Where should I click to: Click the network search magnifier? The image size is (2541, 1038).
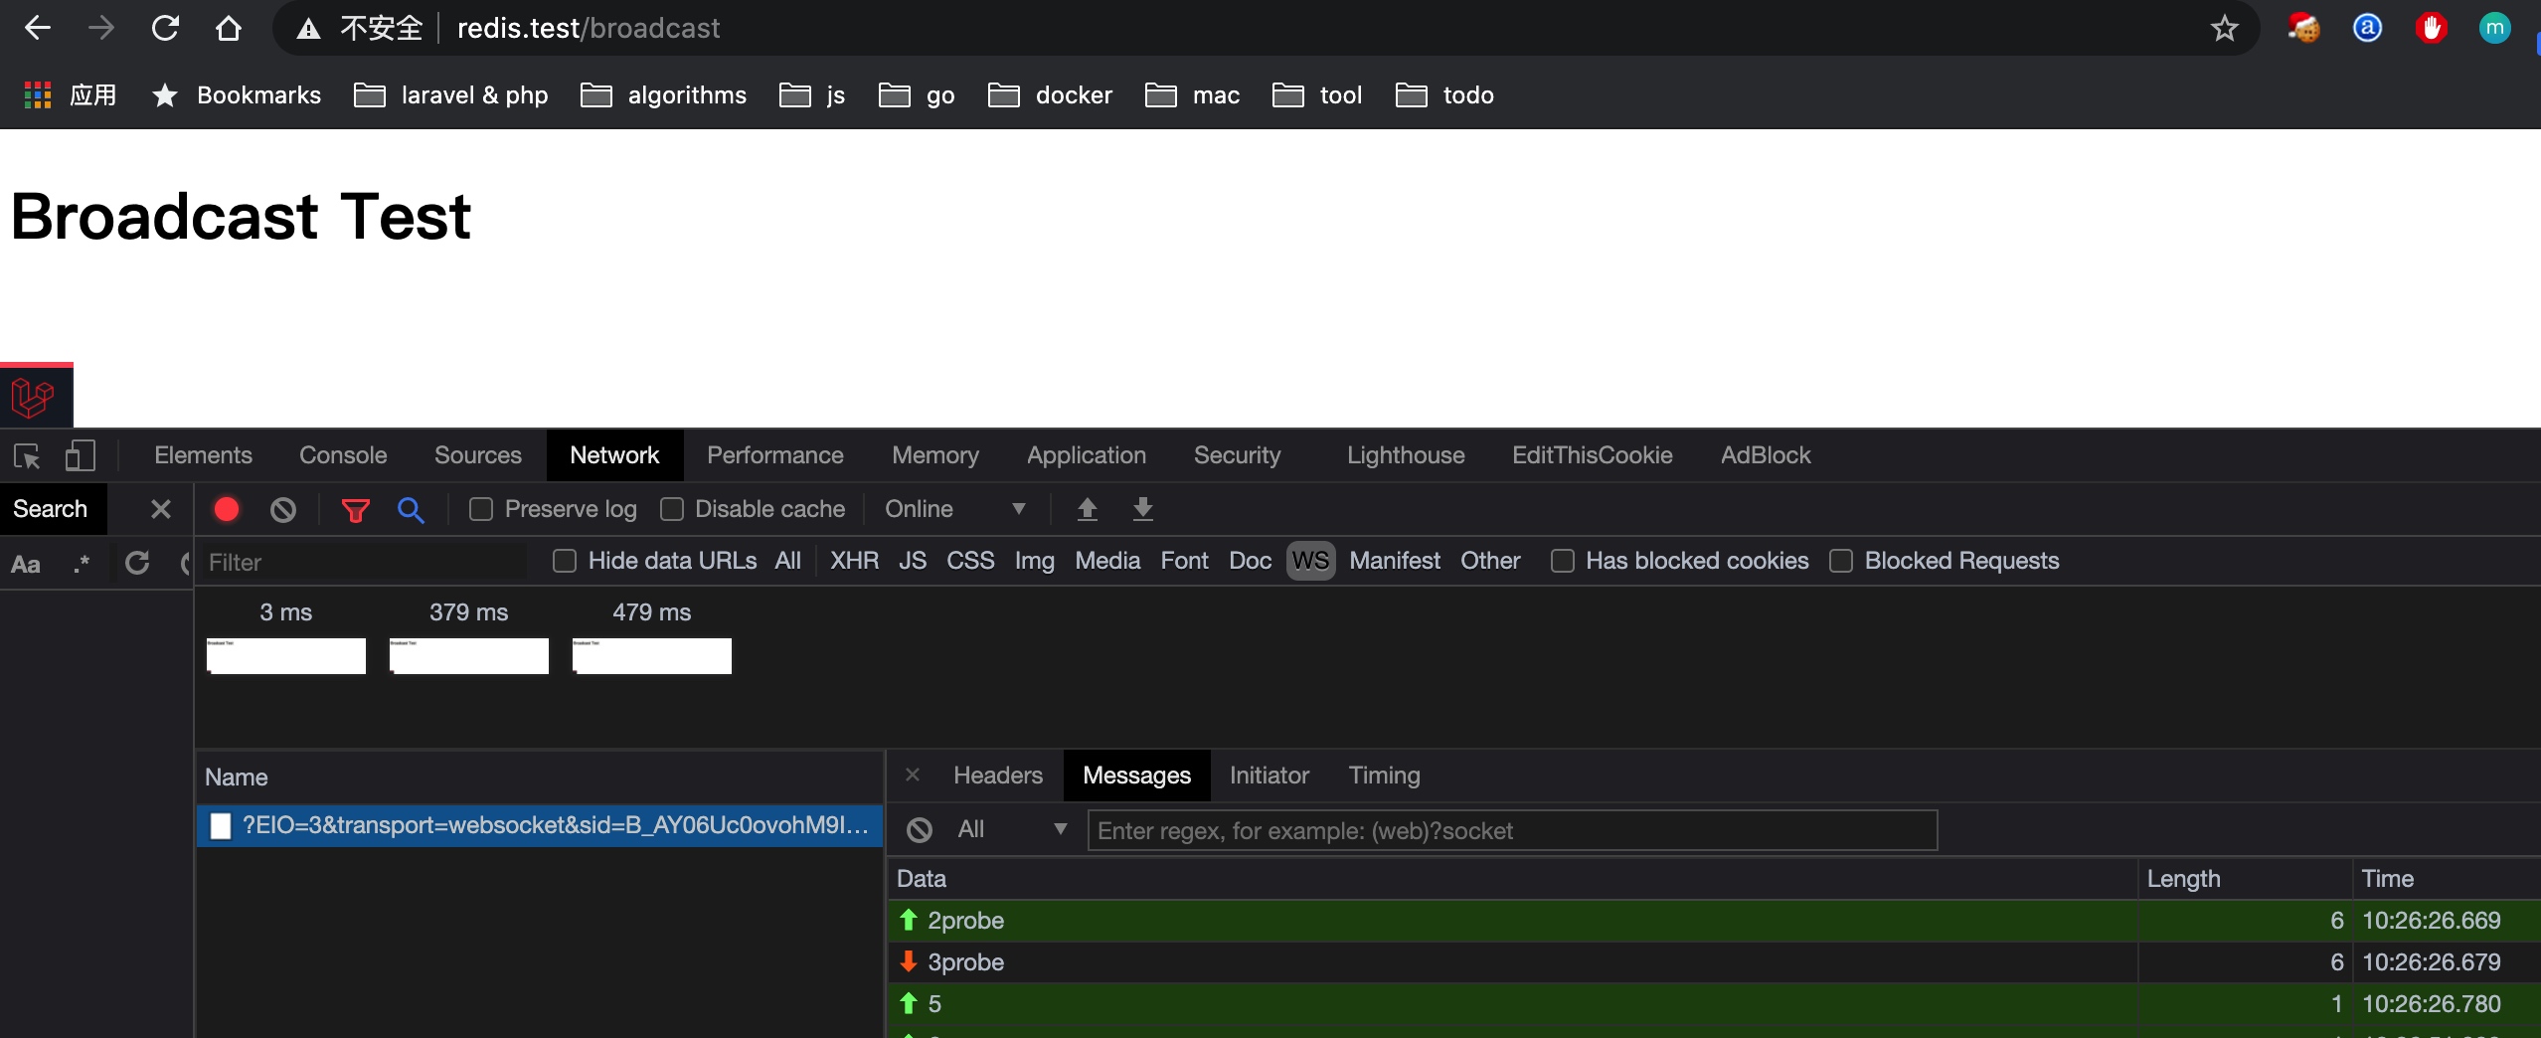click(x=411, y=510)
